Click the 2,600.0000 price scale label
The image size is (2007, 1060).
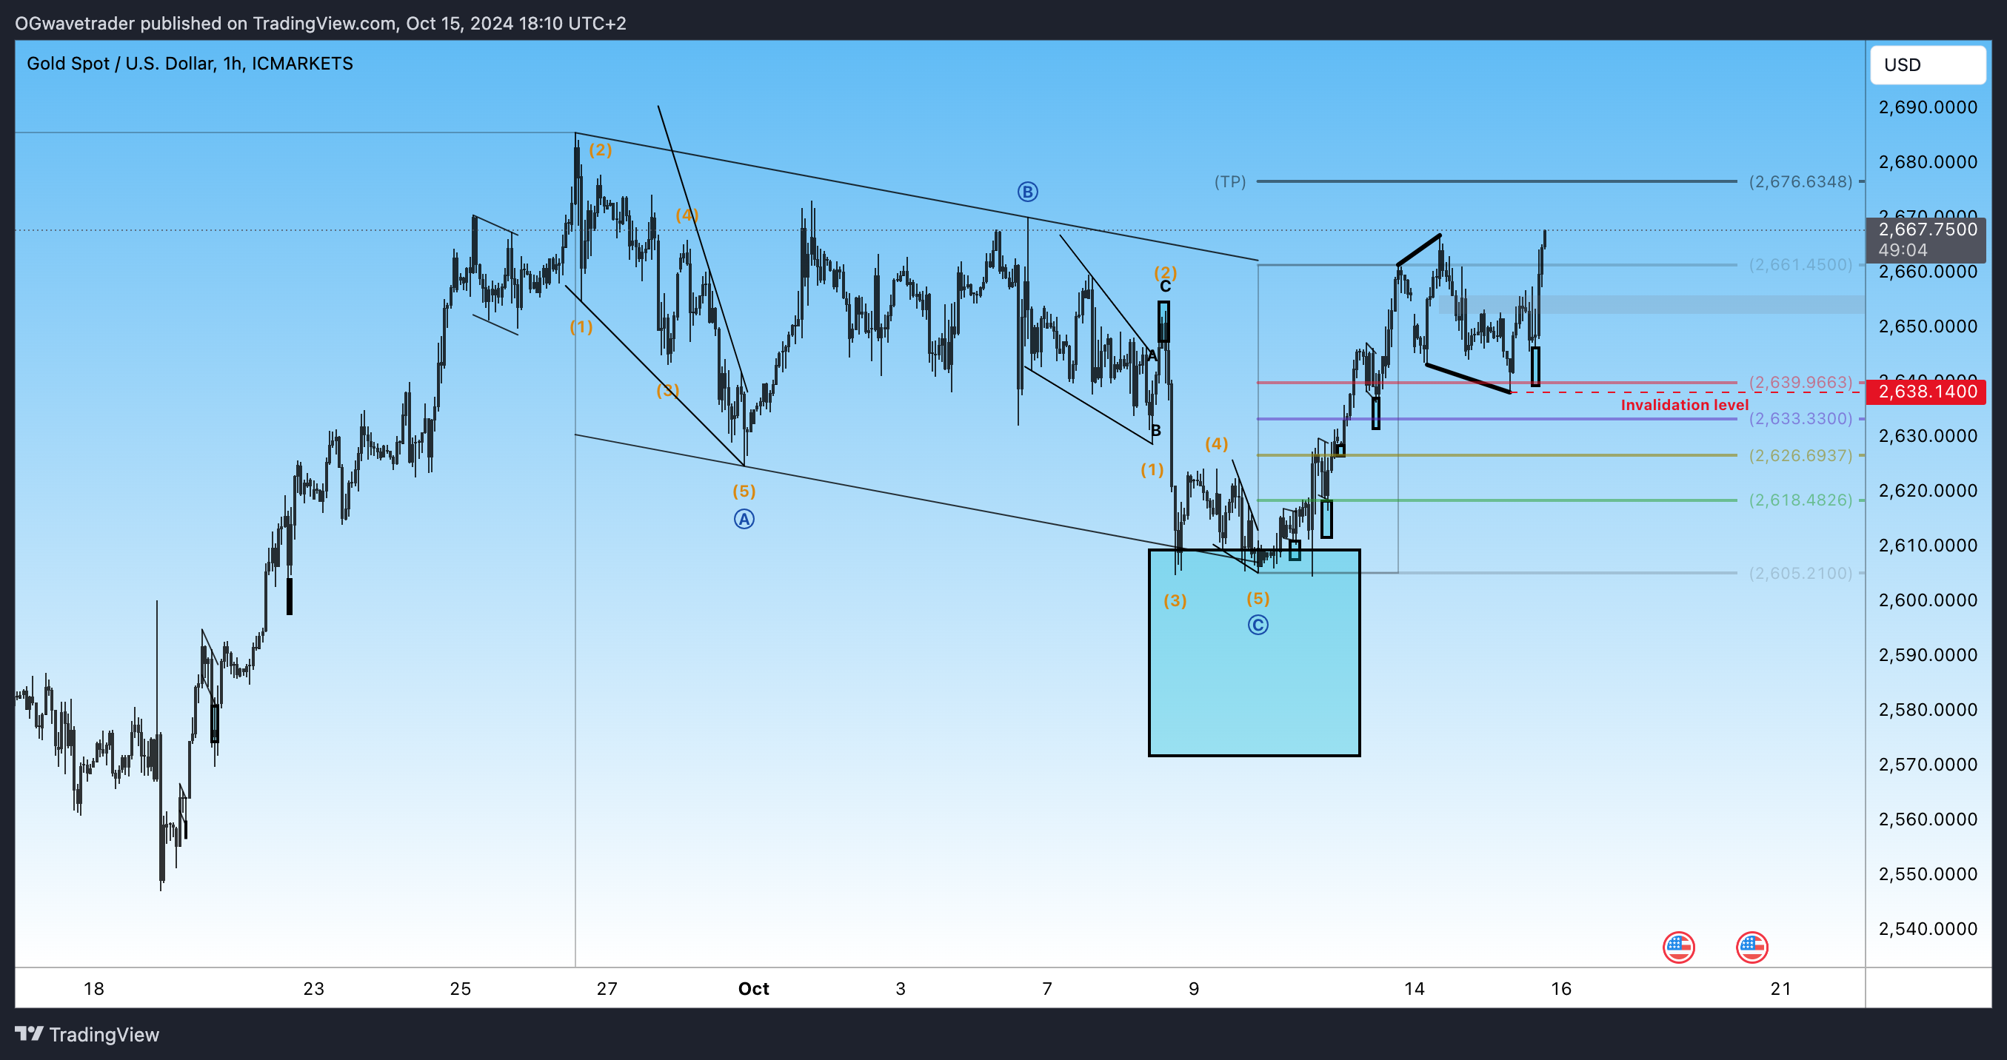1928,600
